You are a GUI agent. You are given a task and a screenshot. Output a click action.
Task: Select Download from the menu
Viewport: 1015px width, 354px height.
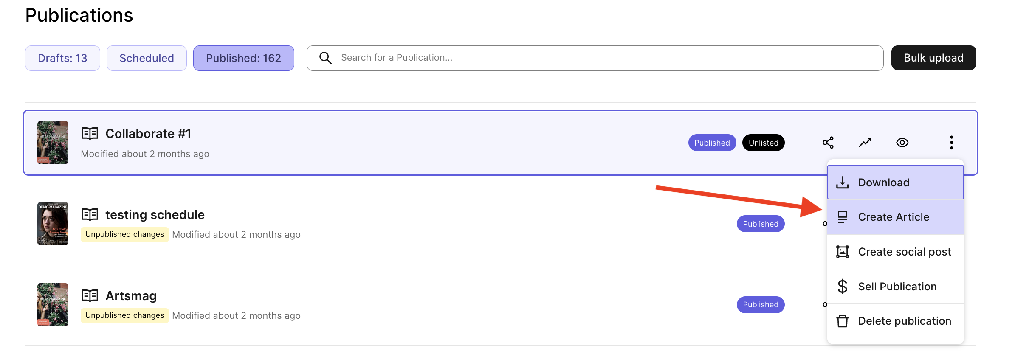tap(895, 183)
